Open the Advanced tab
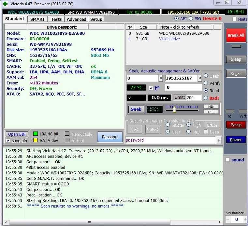The image size is (248, 226). click(x=76, y=19)
